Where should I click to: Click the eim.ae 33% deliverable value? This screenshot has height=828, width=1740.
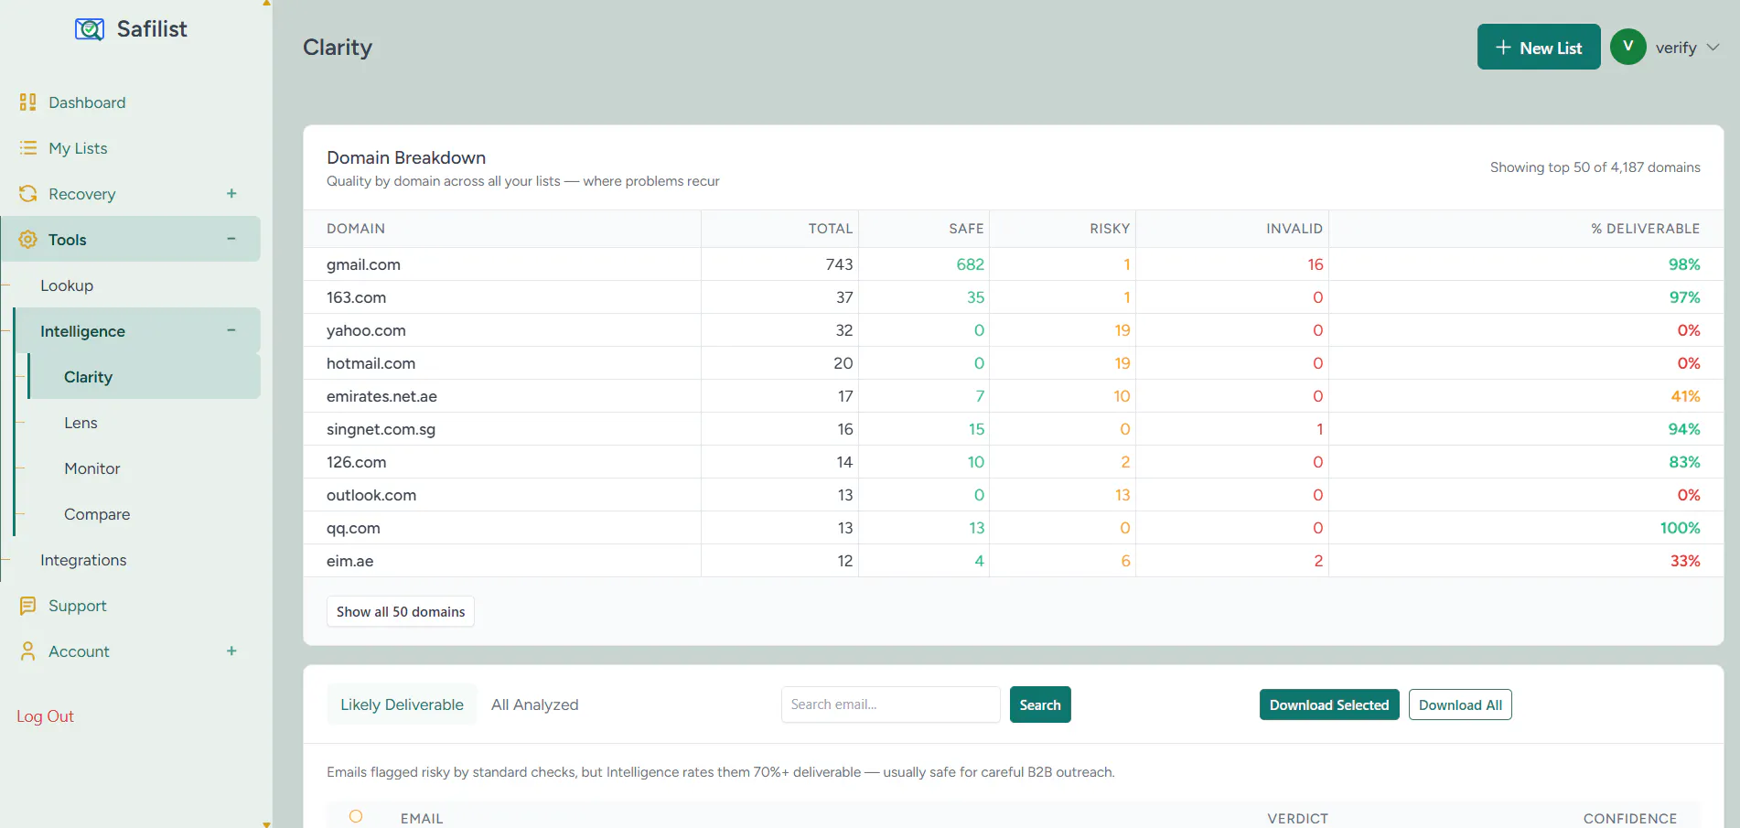point(1685,561)
